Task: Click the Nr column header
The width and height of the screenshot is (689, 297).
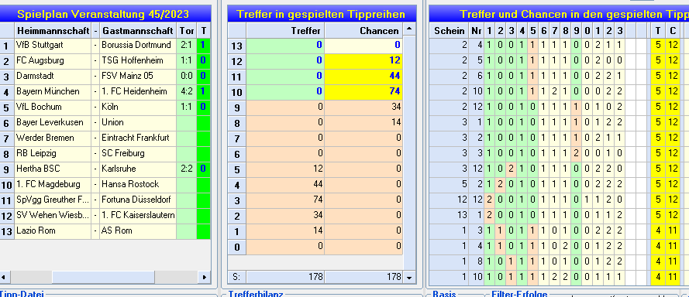Action: coord(477,31)
